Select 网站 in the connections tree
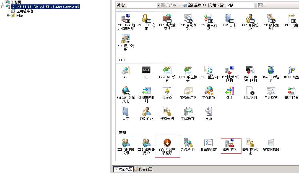Image resolution: width=299 pixels, height=173 pixels. point(20,16)
